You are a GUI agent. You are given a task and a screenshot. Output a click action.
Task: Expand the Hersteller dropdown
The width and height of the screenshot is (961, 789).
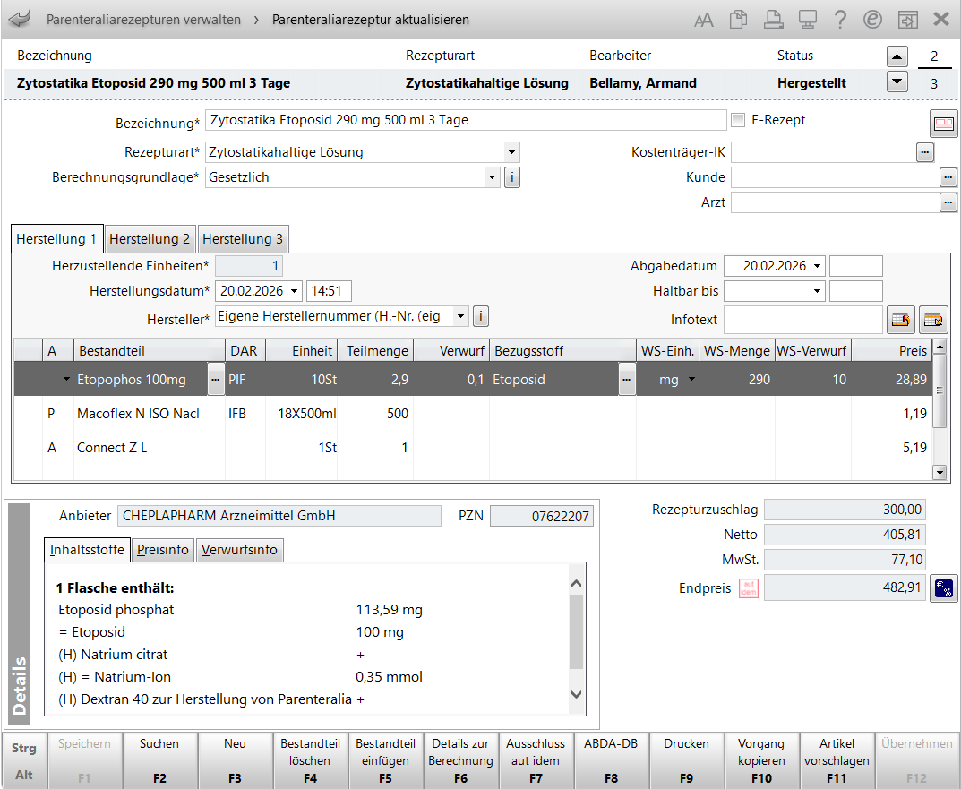click(460, 316)
